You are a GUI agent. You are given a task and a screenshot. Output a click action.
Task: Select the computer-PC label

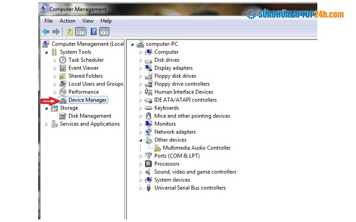[162, 44]
